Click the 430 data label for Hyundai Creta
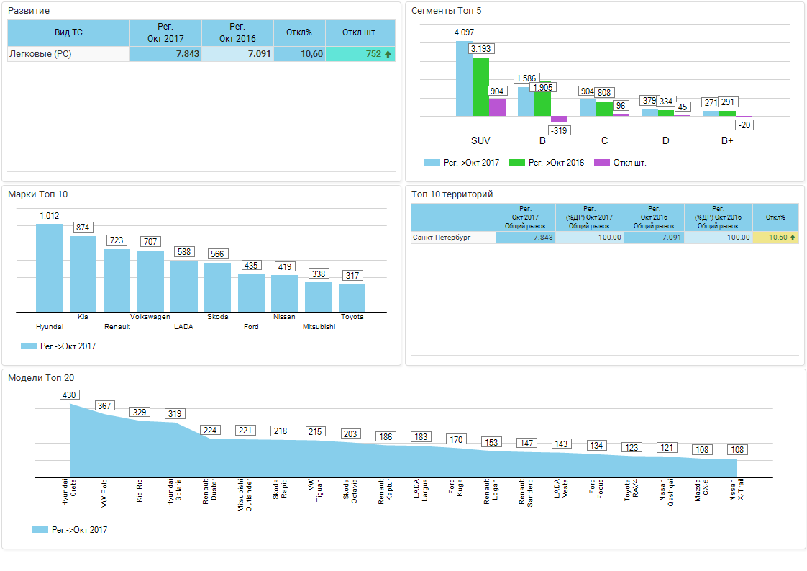 pyautogui.click(x=69, y=395)
